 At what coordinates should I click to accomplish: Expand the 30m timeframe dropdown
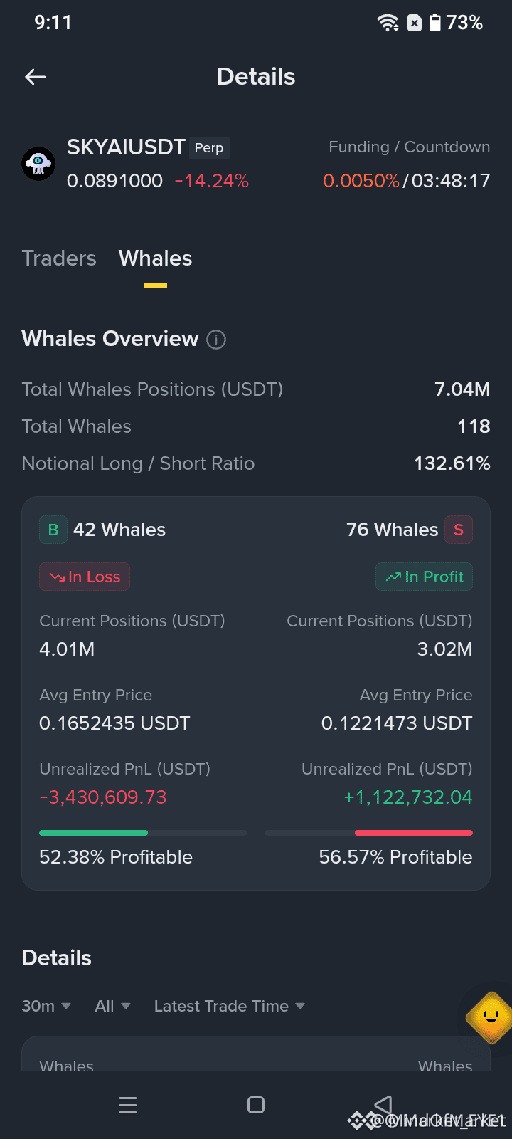click(x=46, y=1006)
